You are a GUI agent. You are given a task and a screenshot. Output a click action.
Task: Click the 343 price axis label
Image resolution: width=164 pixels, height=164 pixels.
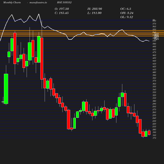[x=154, y=90]
